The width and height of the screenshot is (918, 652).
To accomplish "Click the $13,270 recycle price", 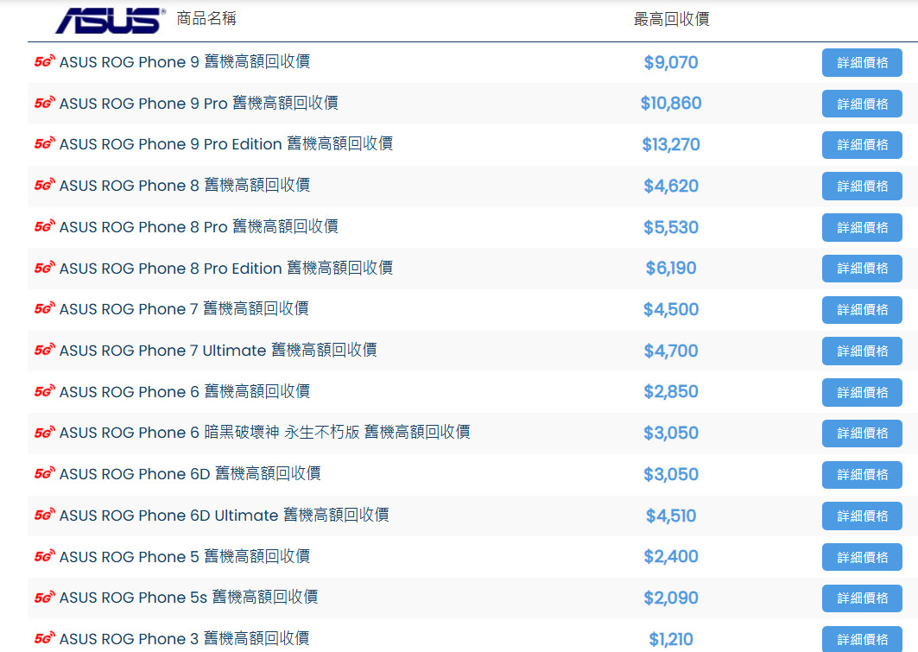I will 671,145.
